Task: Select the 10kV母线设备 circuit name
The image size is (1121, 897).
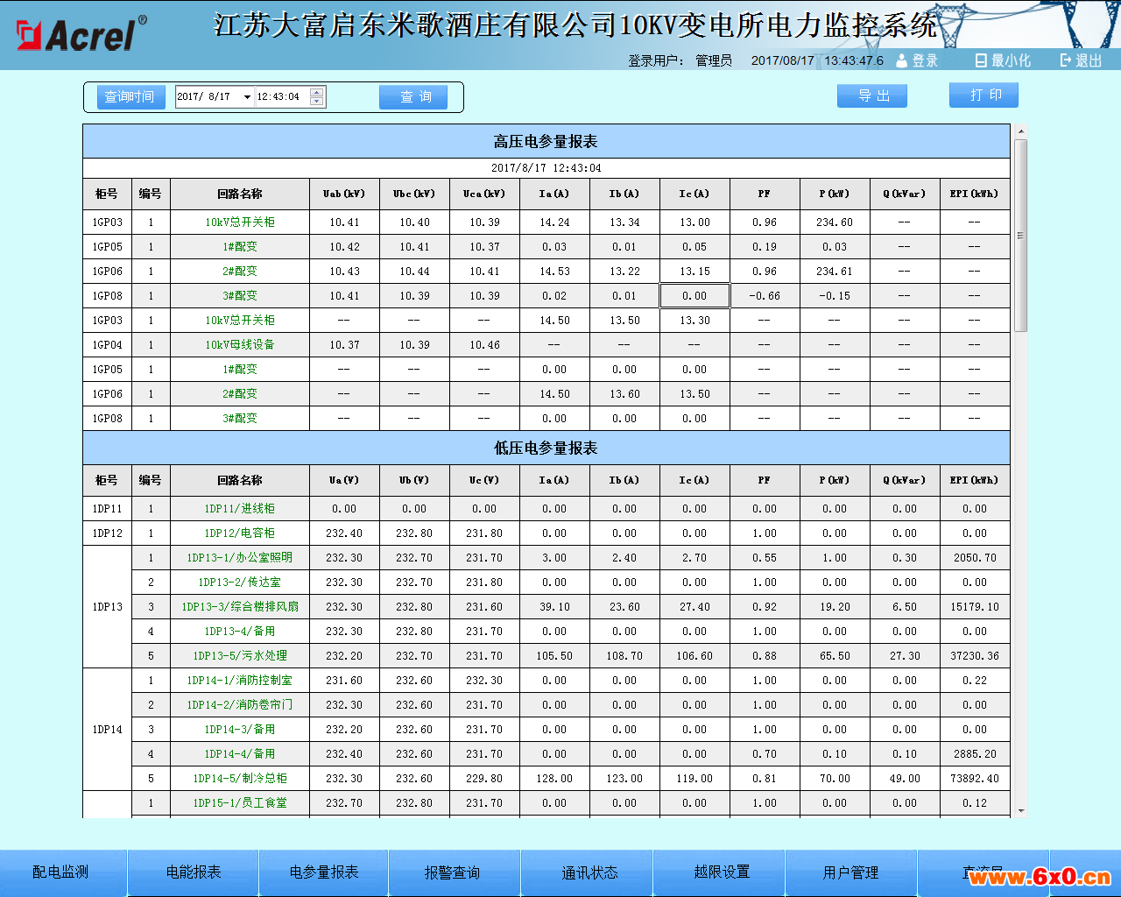Action: pos(240,345)
